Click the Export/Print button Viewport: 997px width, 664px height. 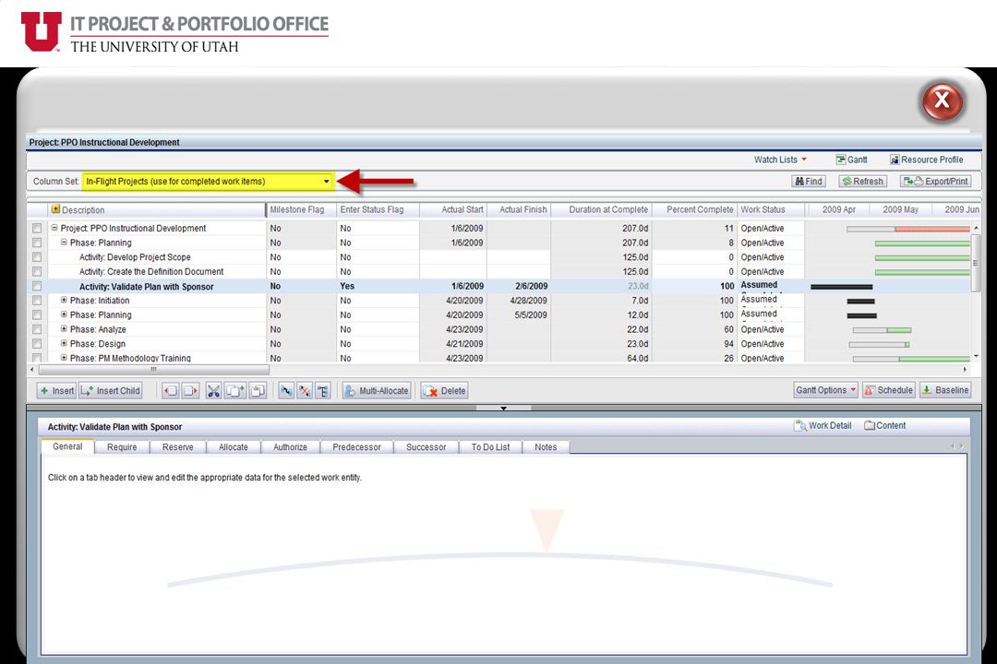(x=935, y=181)
